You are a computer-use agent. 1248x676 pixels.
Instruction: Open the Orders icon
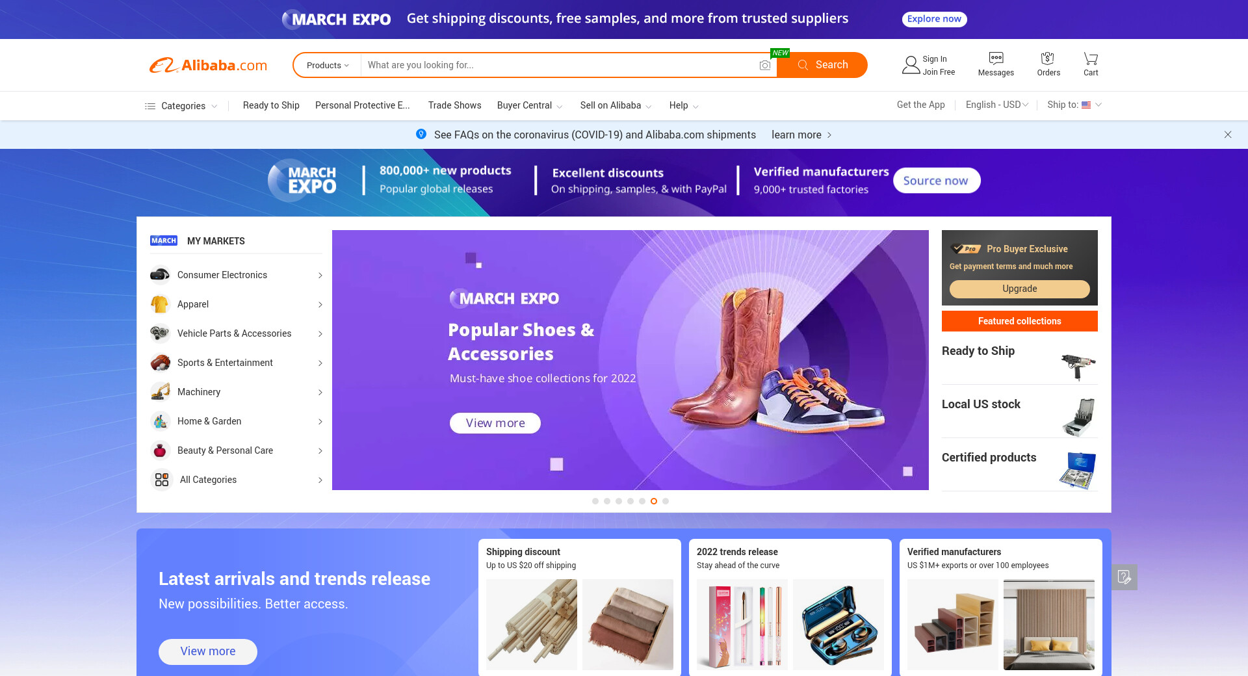tap(1048, 58)
